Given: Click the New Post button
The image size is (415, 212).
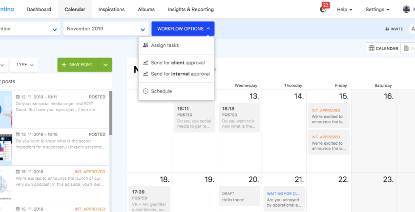Looking at the screenshot, I should (78, 65).
